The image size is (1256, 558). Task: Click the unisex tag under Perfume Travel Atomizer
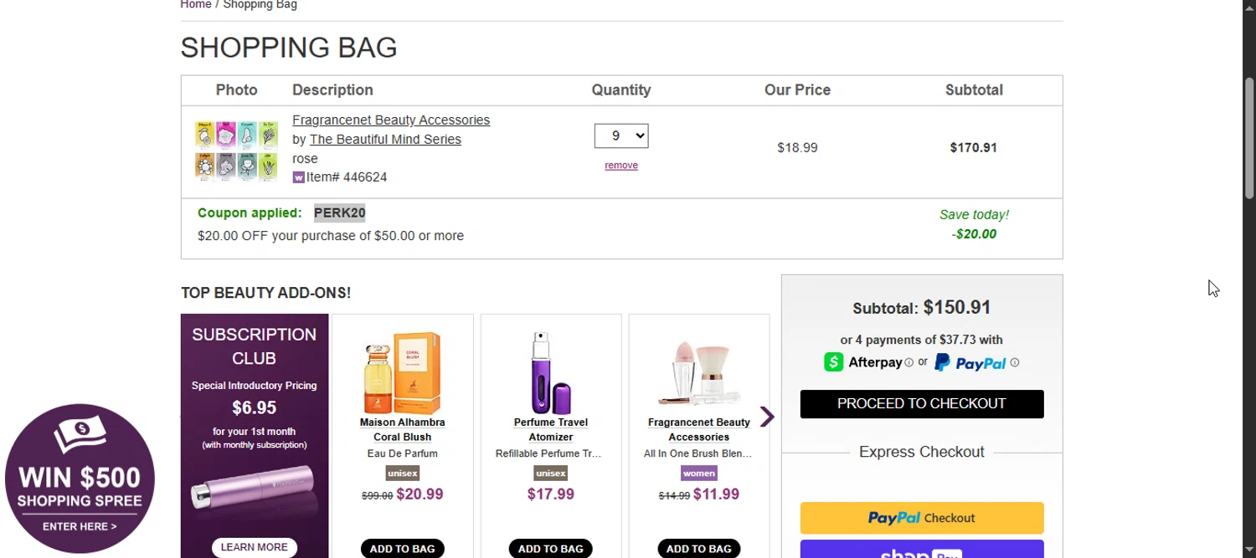coord(551,474)
